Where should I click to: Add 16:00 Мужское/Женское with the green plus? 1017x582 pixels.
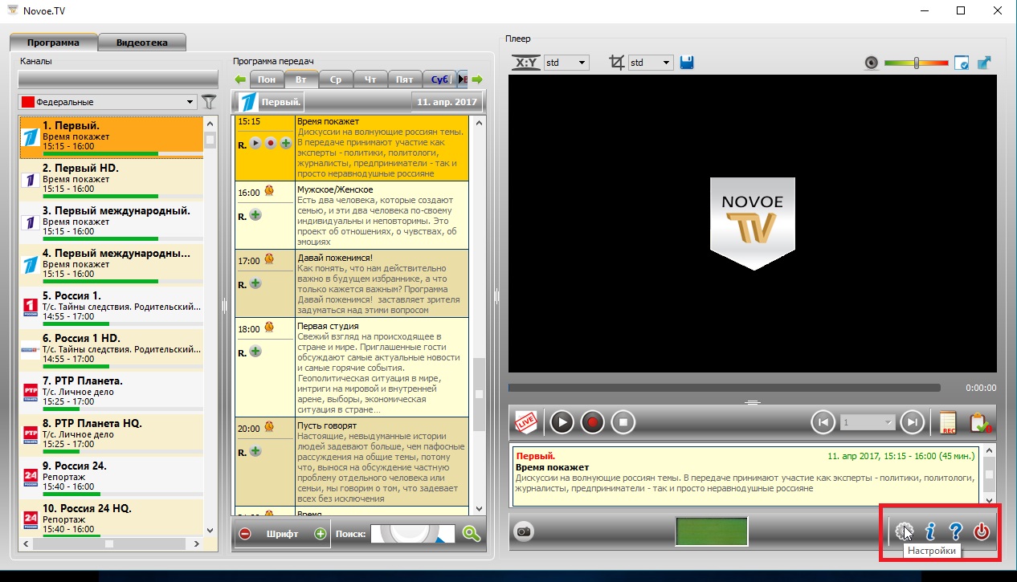tap(255, 215)
